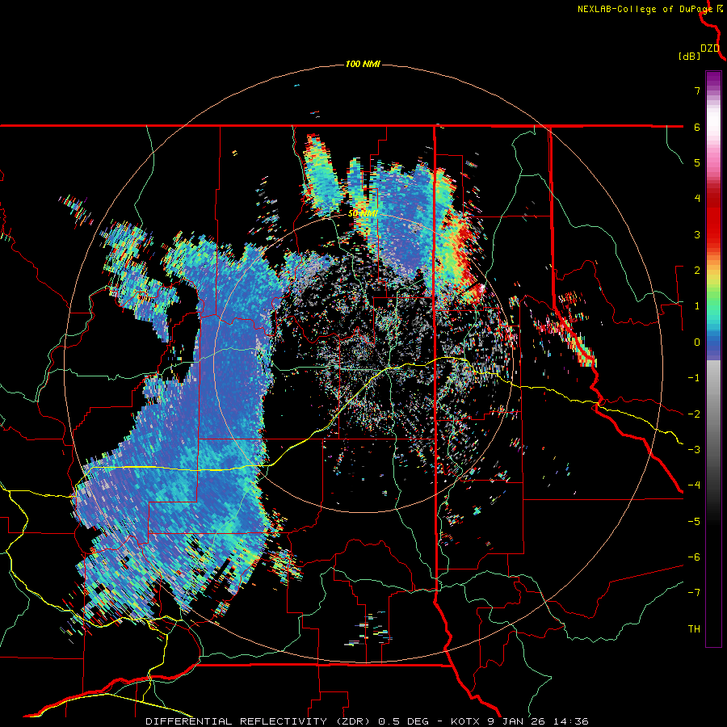This screenshot has height=727, width=727.
Task: Click the NEXLAB-College of DuPage label
Action: pos(646,9)
